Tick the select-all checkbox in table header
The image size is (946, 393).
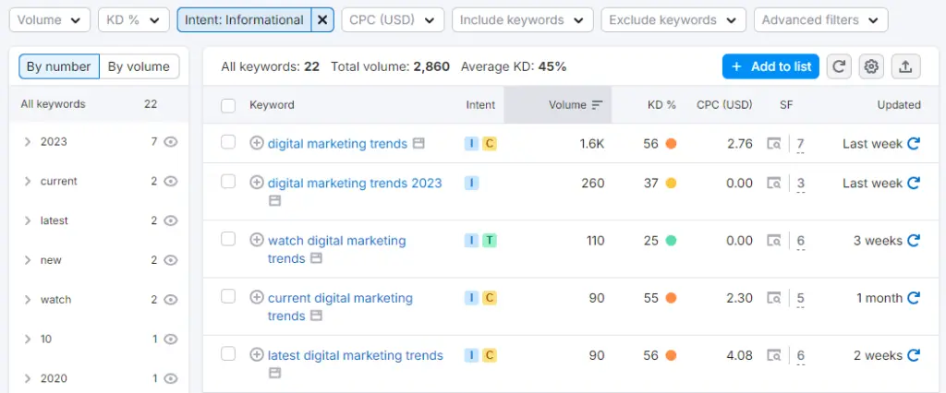228,105
